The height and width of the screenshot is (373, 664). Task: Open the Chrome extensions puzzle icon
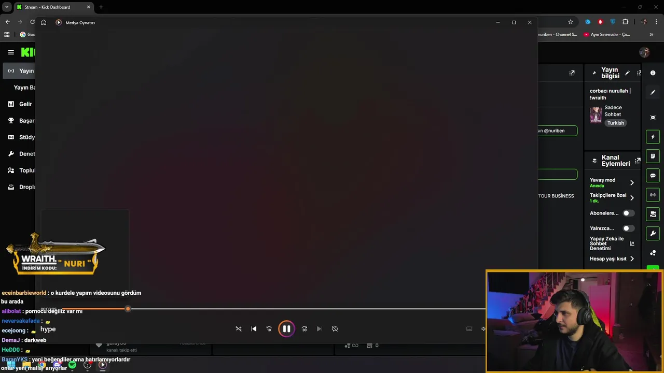[x=625, y=22]
